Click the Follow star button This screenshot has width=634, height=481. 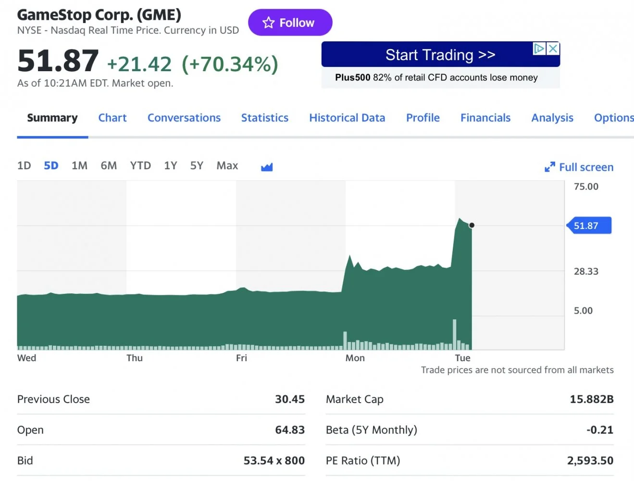[289, 23]
